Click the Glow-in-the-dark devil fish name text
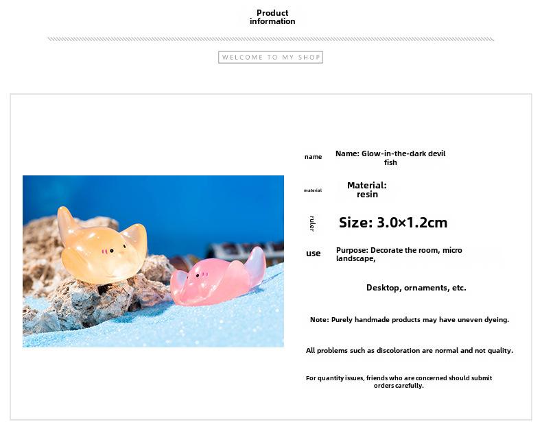This screenshot has width=542, height=433. point(390,158)
